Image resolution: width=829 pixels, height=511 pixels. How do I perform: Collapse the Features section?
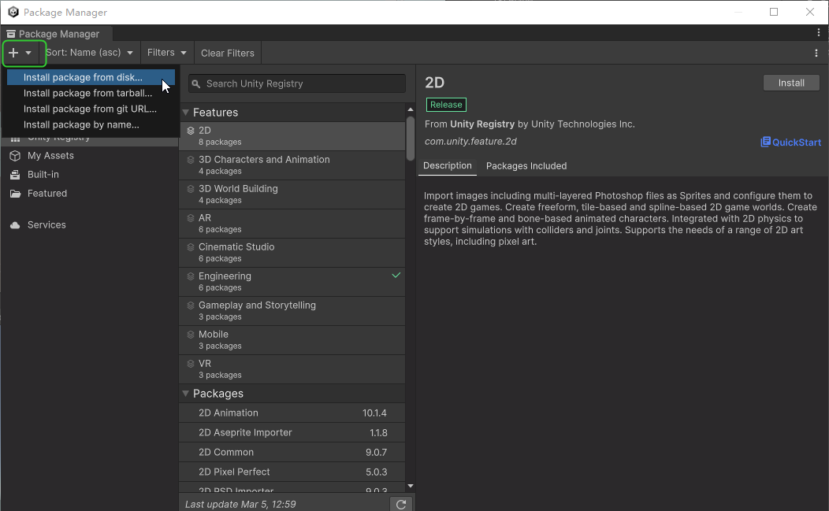(x=185, y=113)
